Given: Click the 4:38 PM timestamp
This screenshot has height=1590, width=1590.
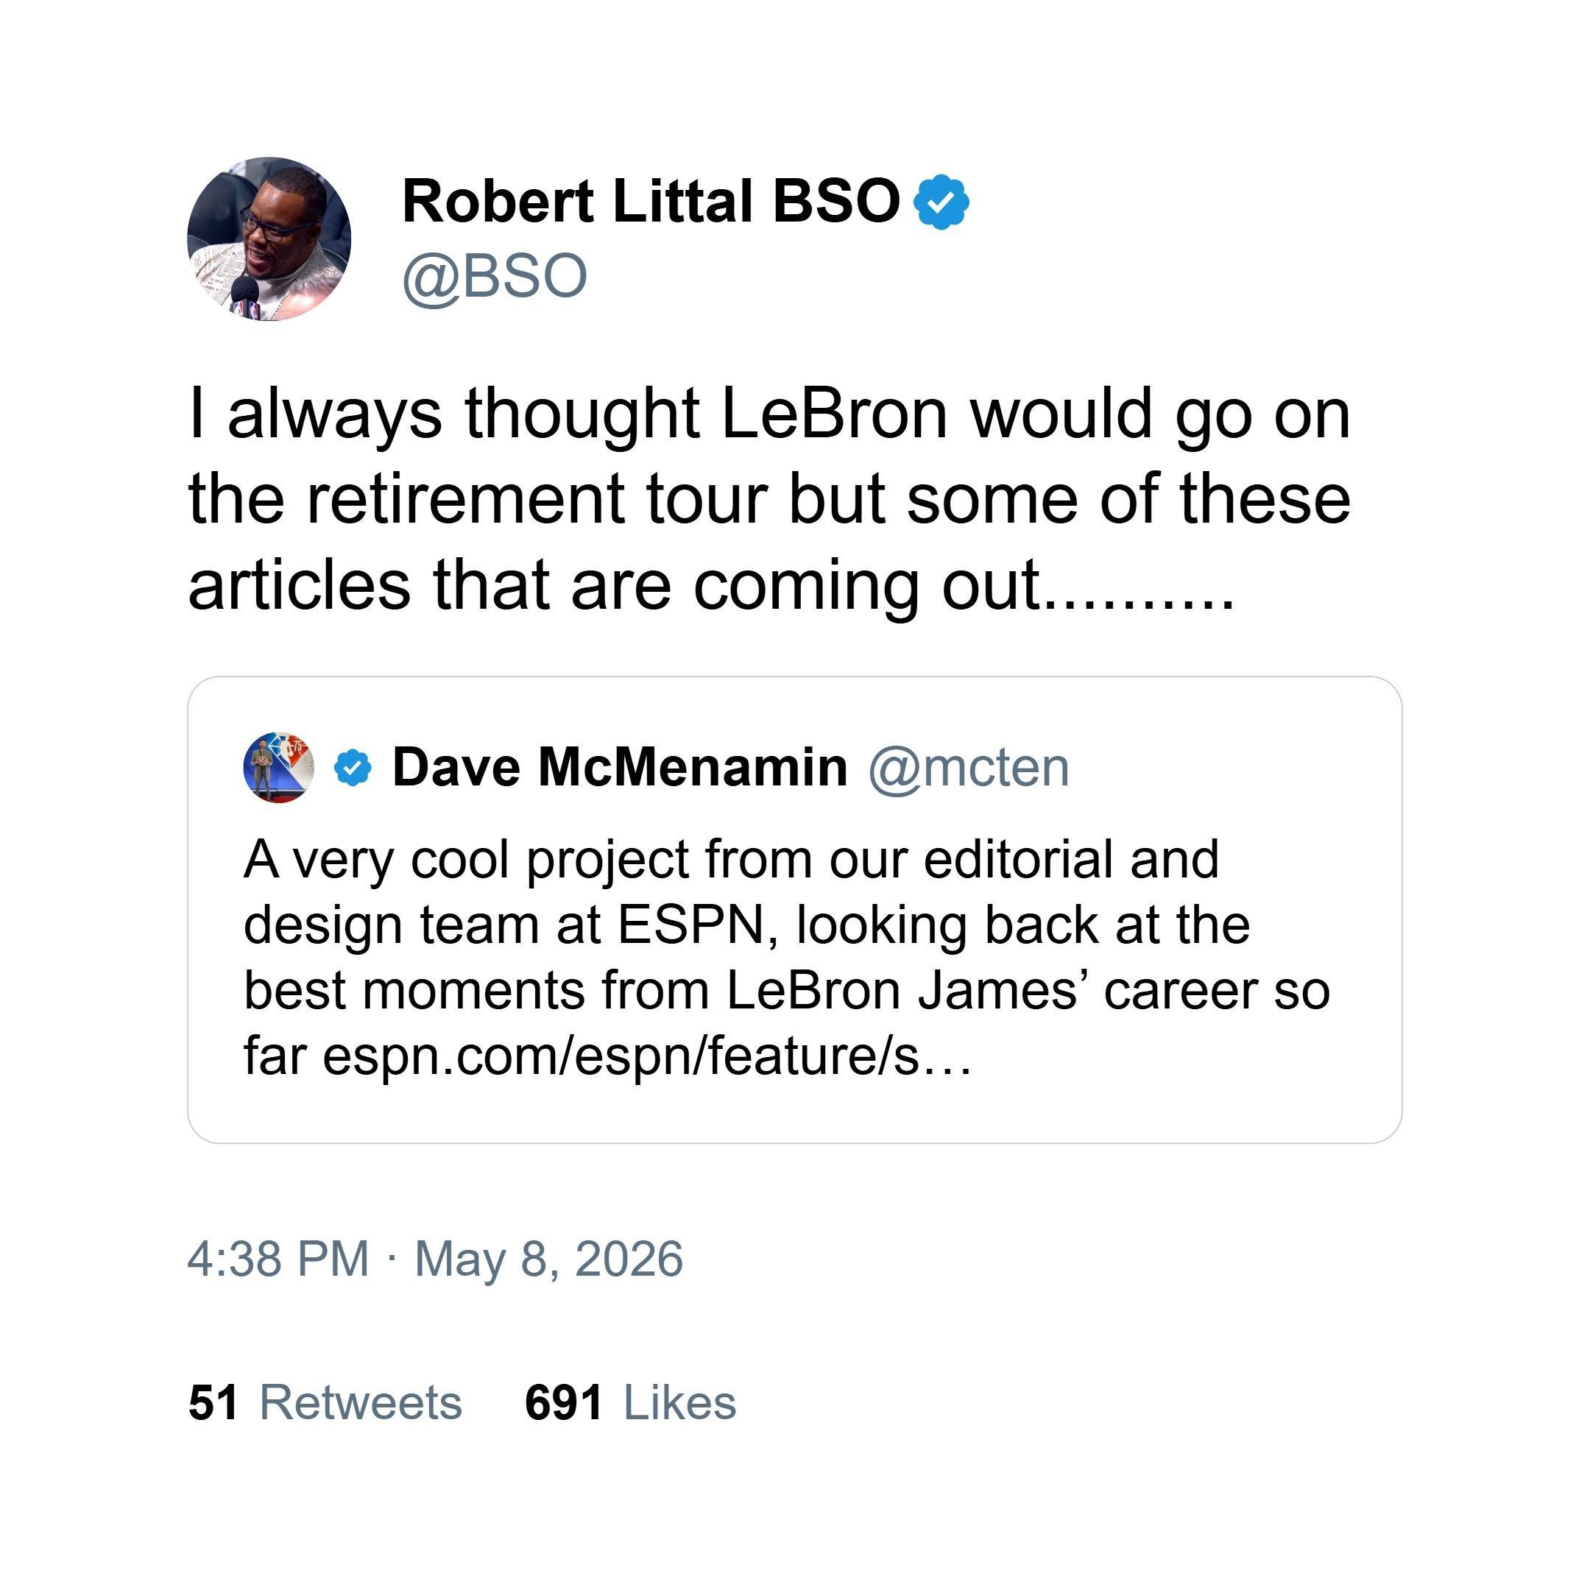Looking at the screenshot, I should click(278, 1258).
